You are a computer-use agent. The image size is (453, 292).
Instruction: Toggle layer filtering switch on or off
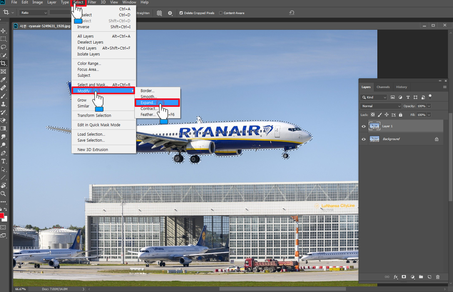(430, 96)
